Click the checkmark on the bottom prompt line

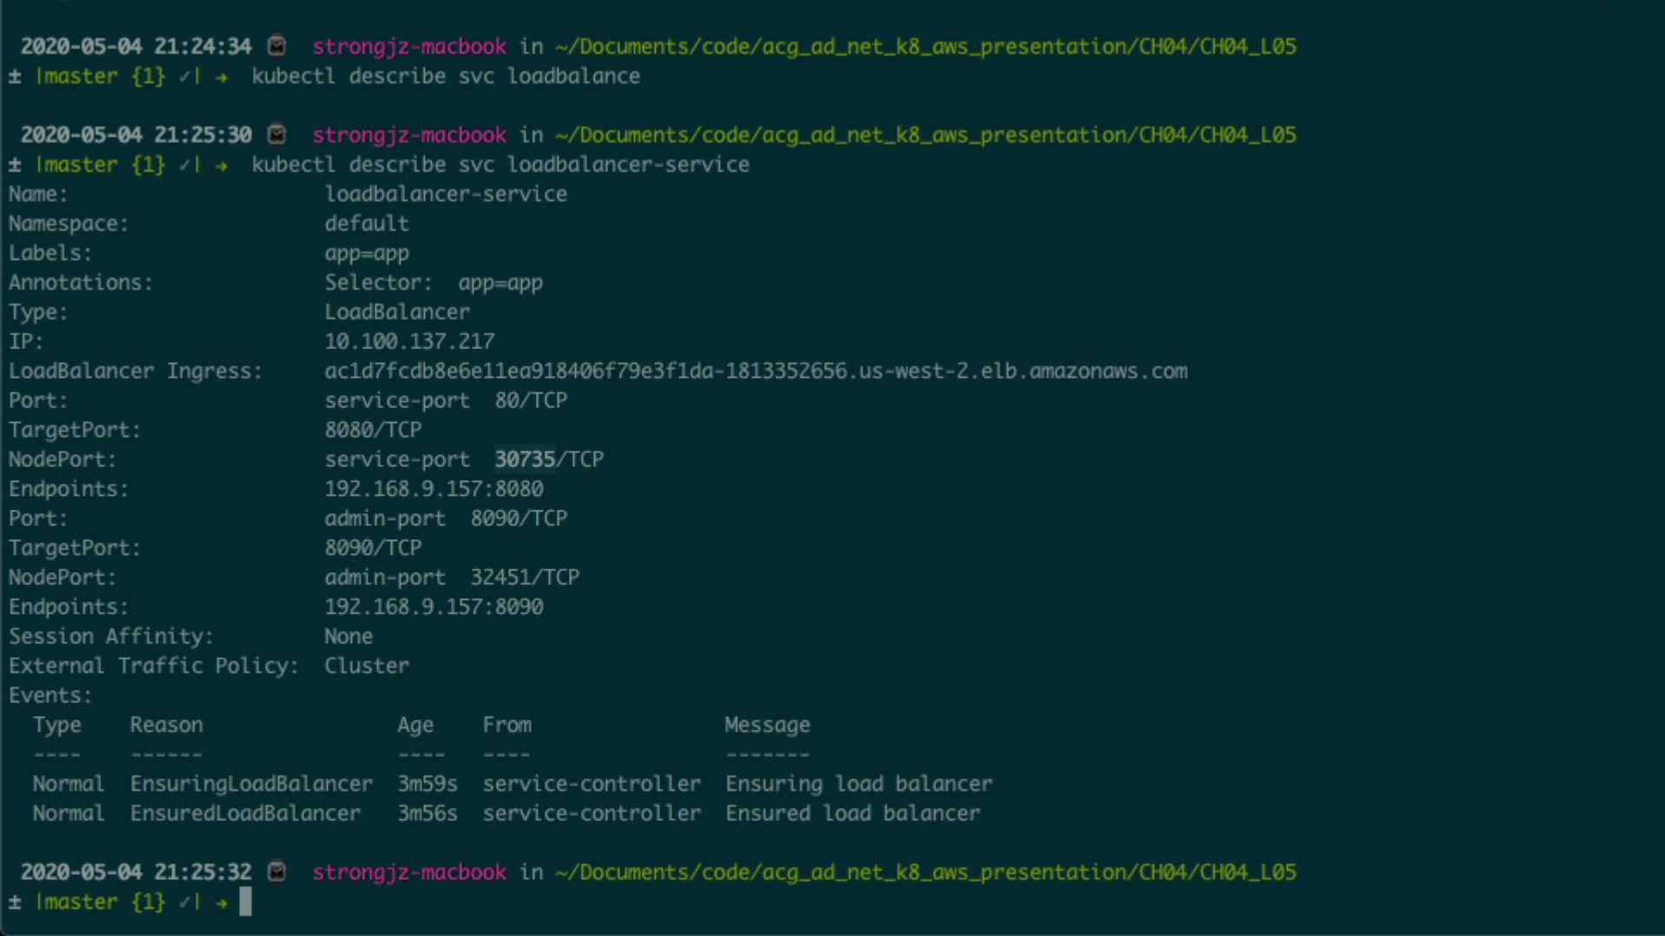tap(186, 902)
